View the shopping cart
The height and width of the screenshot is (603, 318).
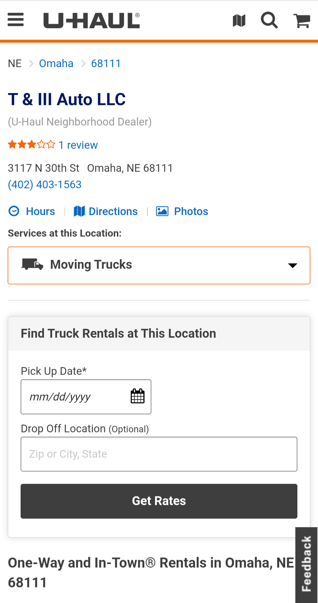(302, 21)
